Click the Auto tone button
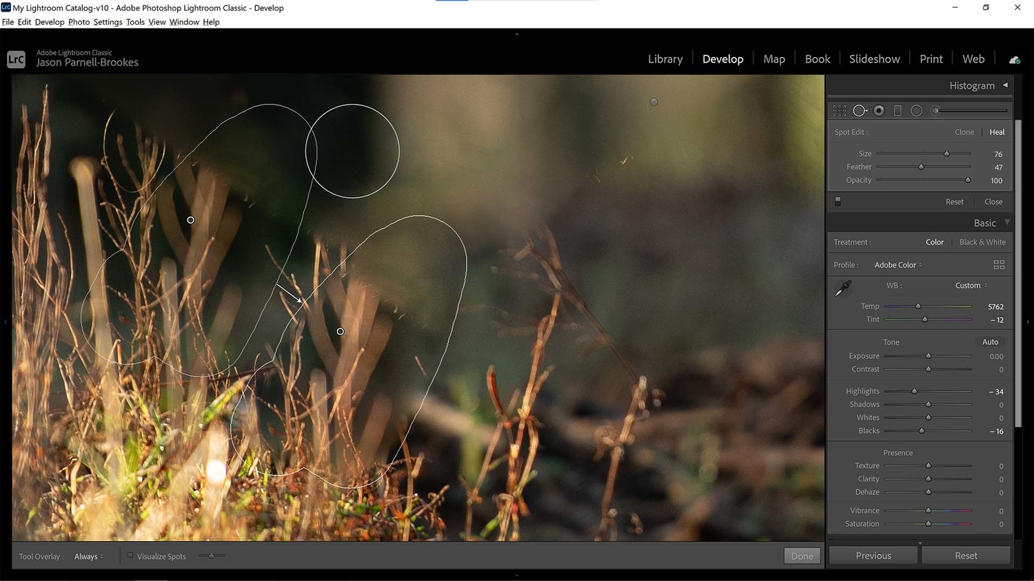 990,342
